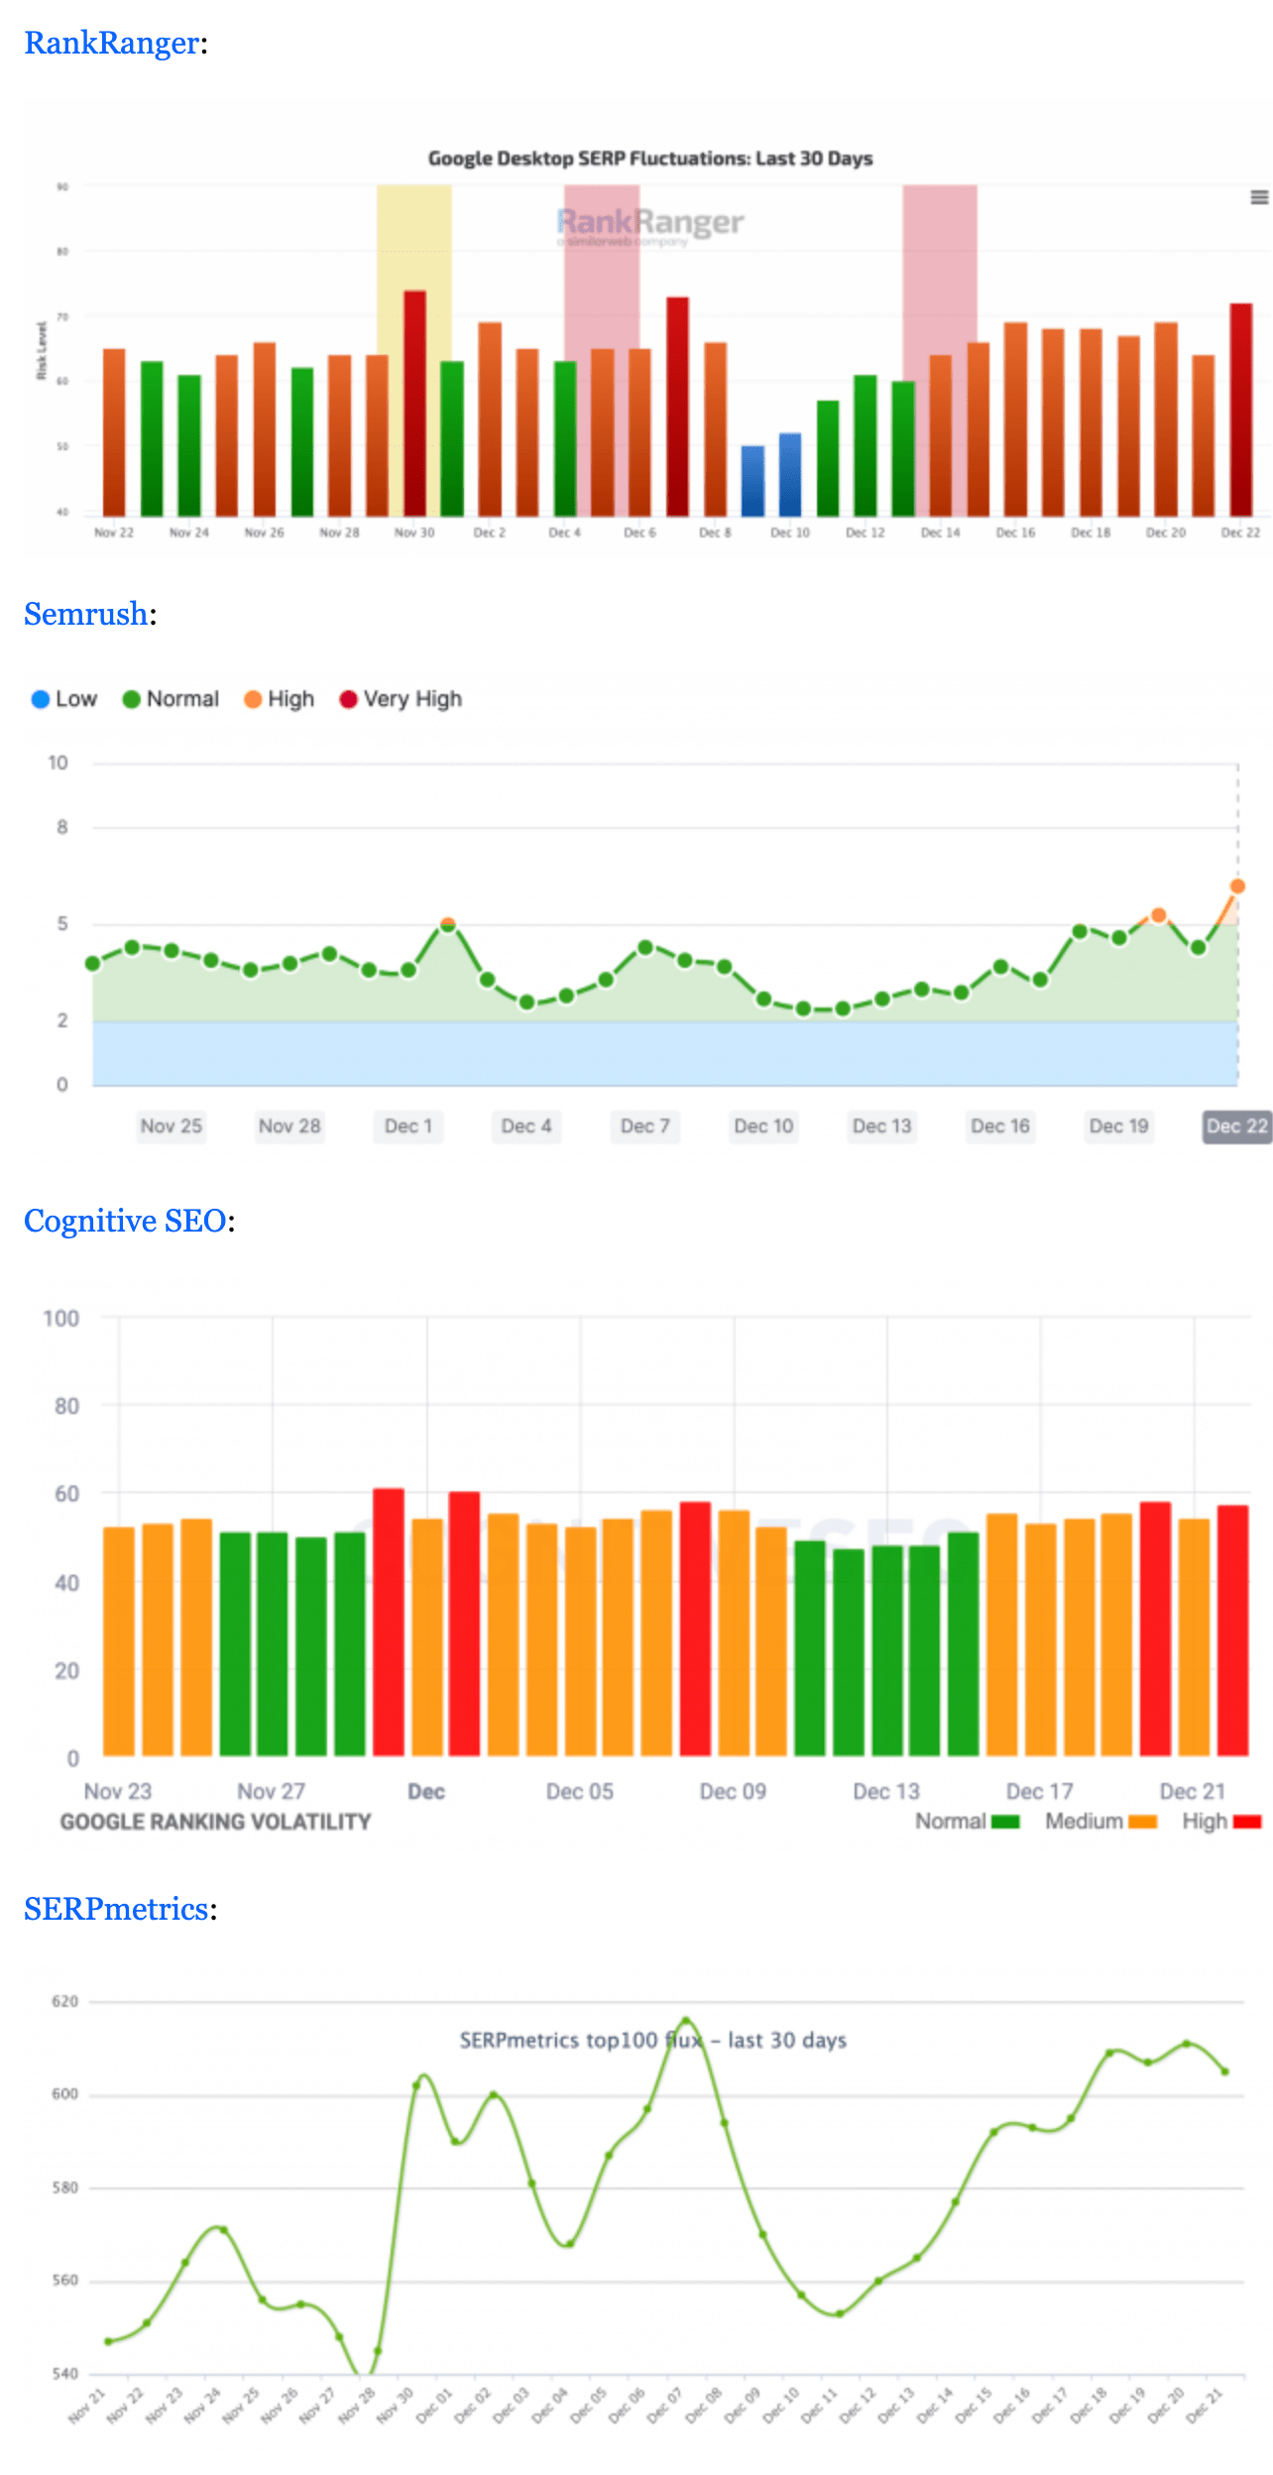Viewport: 1273px width, 2475px height.
Task: Toggle the Very High legend item
Action: click(401, 699)
